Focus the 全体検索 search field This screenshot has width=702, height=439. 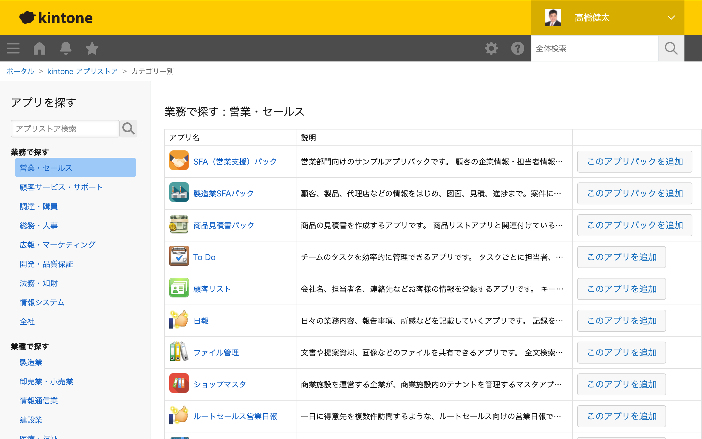(595, 48)
